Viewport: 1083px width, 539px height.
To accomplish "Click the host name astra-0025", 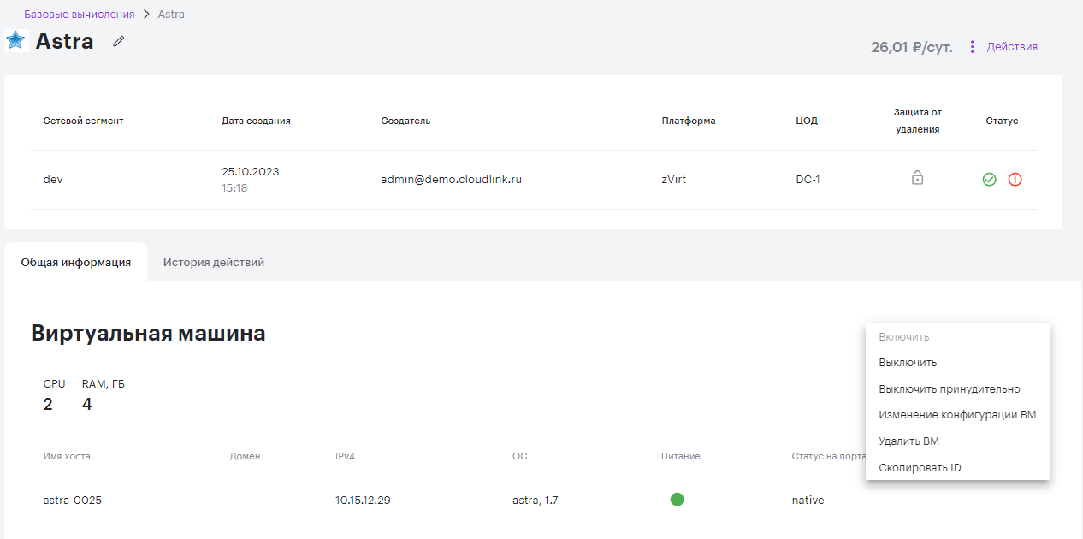I will (x=73, y=500).
